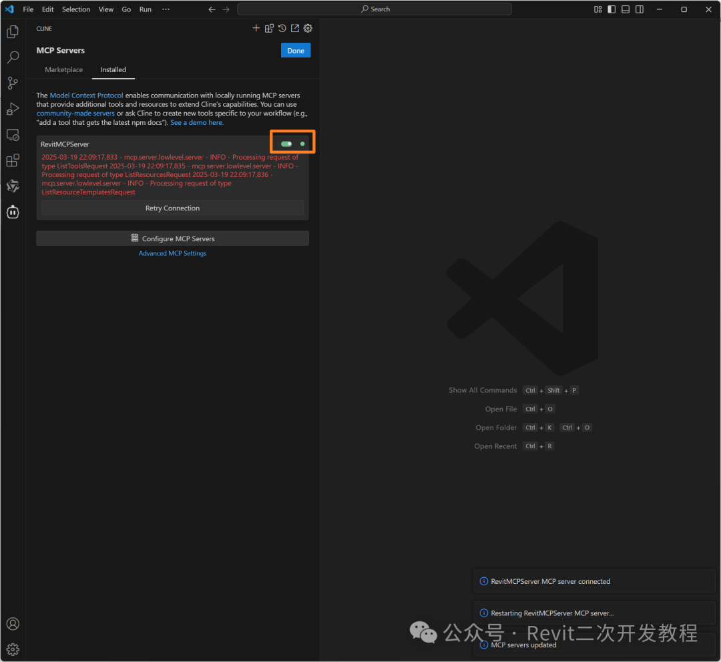Toggle bottom panel layout icon
The image size is (721, 662).
click(626, 9)
